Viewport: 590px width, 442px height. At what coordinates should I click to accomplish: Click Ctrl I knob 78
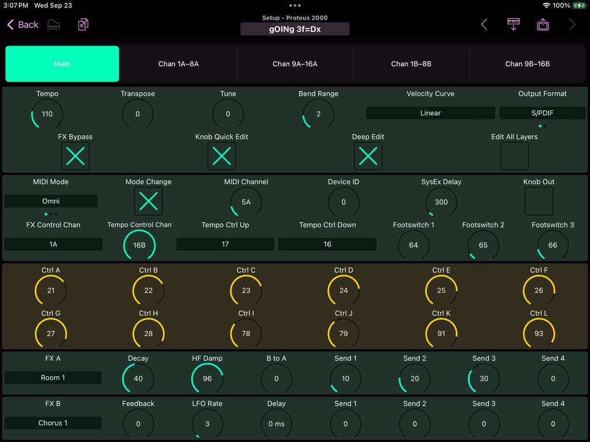[x=246, y=333]
